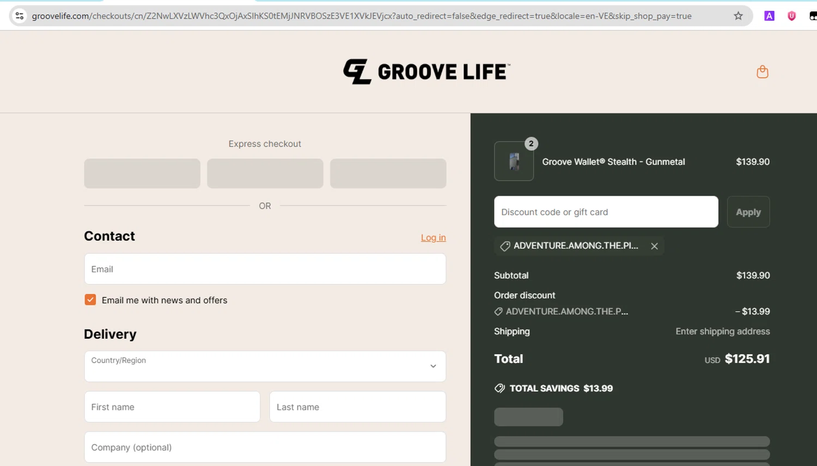Uncheck Email me with news and offers
Viewport: 817px width, 466px height.
(90, 300)
